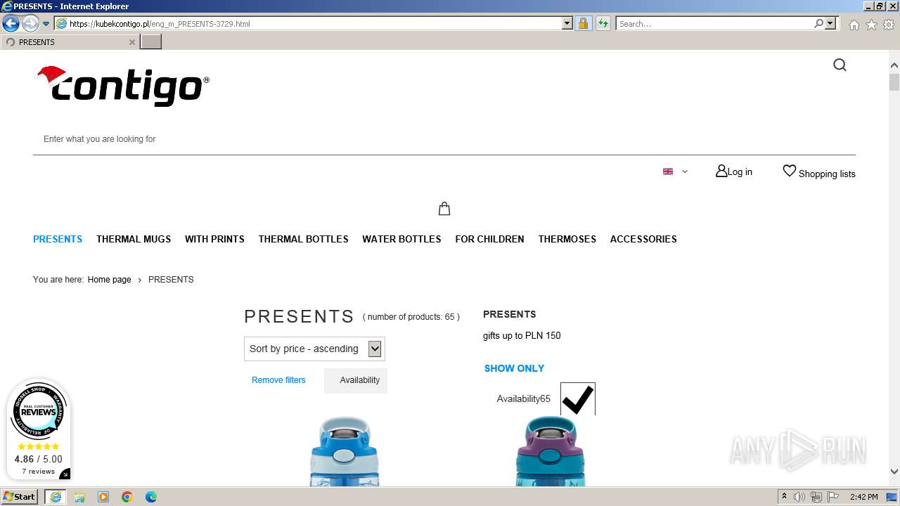Click the page scrollbar up arrow
Screen dimensions: 900x506
pos(894,65)
